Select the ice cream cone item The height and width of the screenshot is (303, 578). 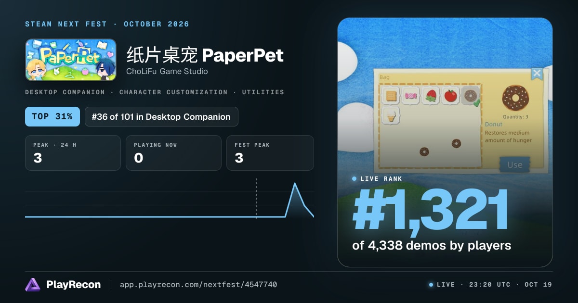tap(391, 116)
